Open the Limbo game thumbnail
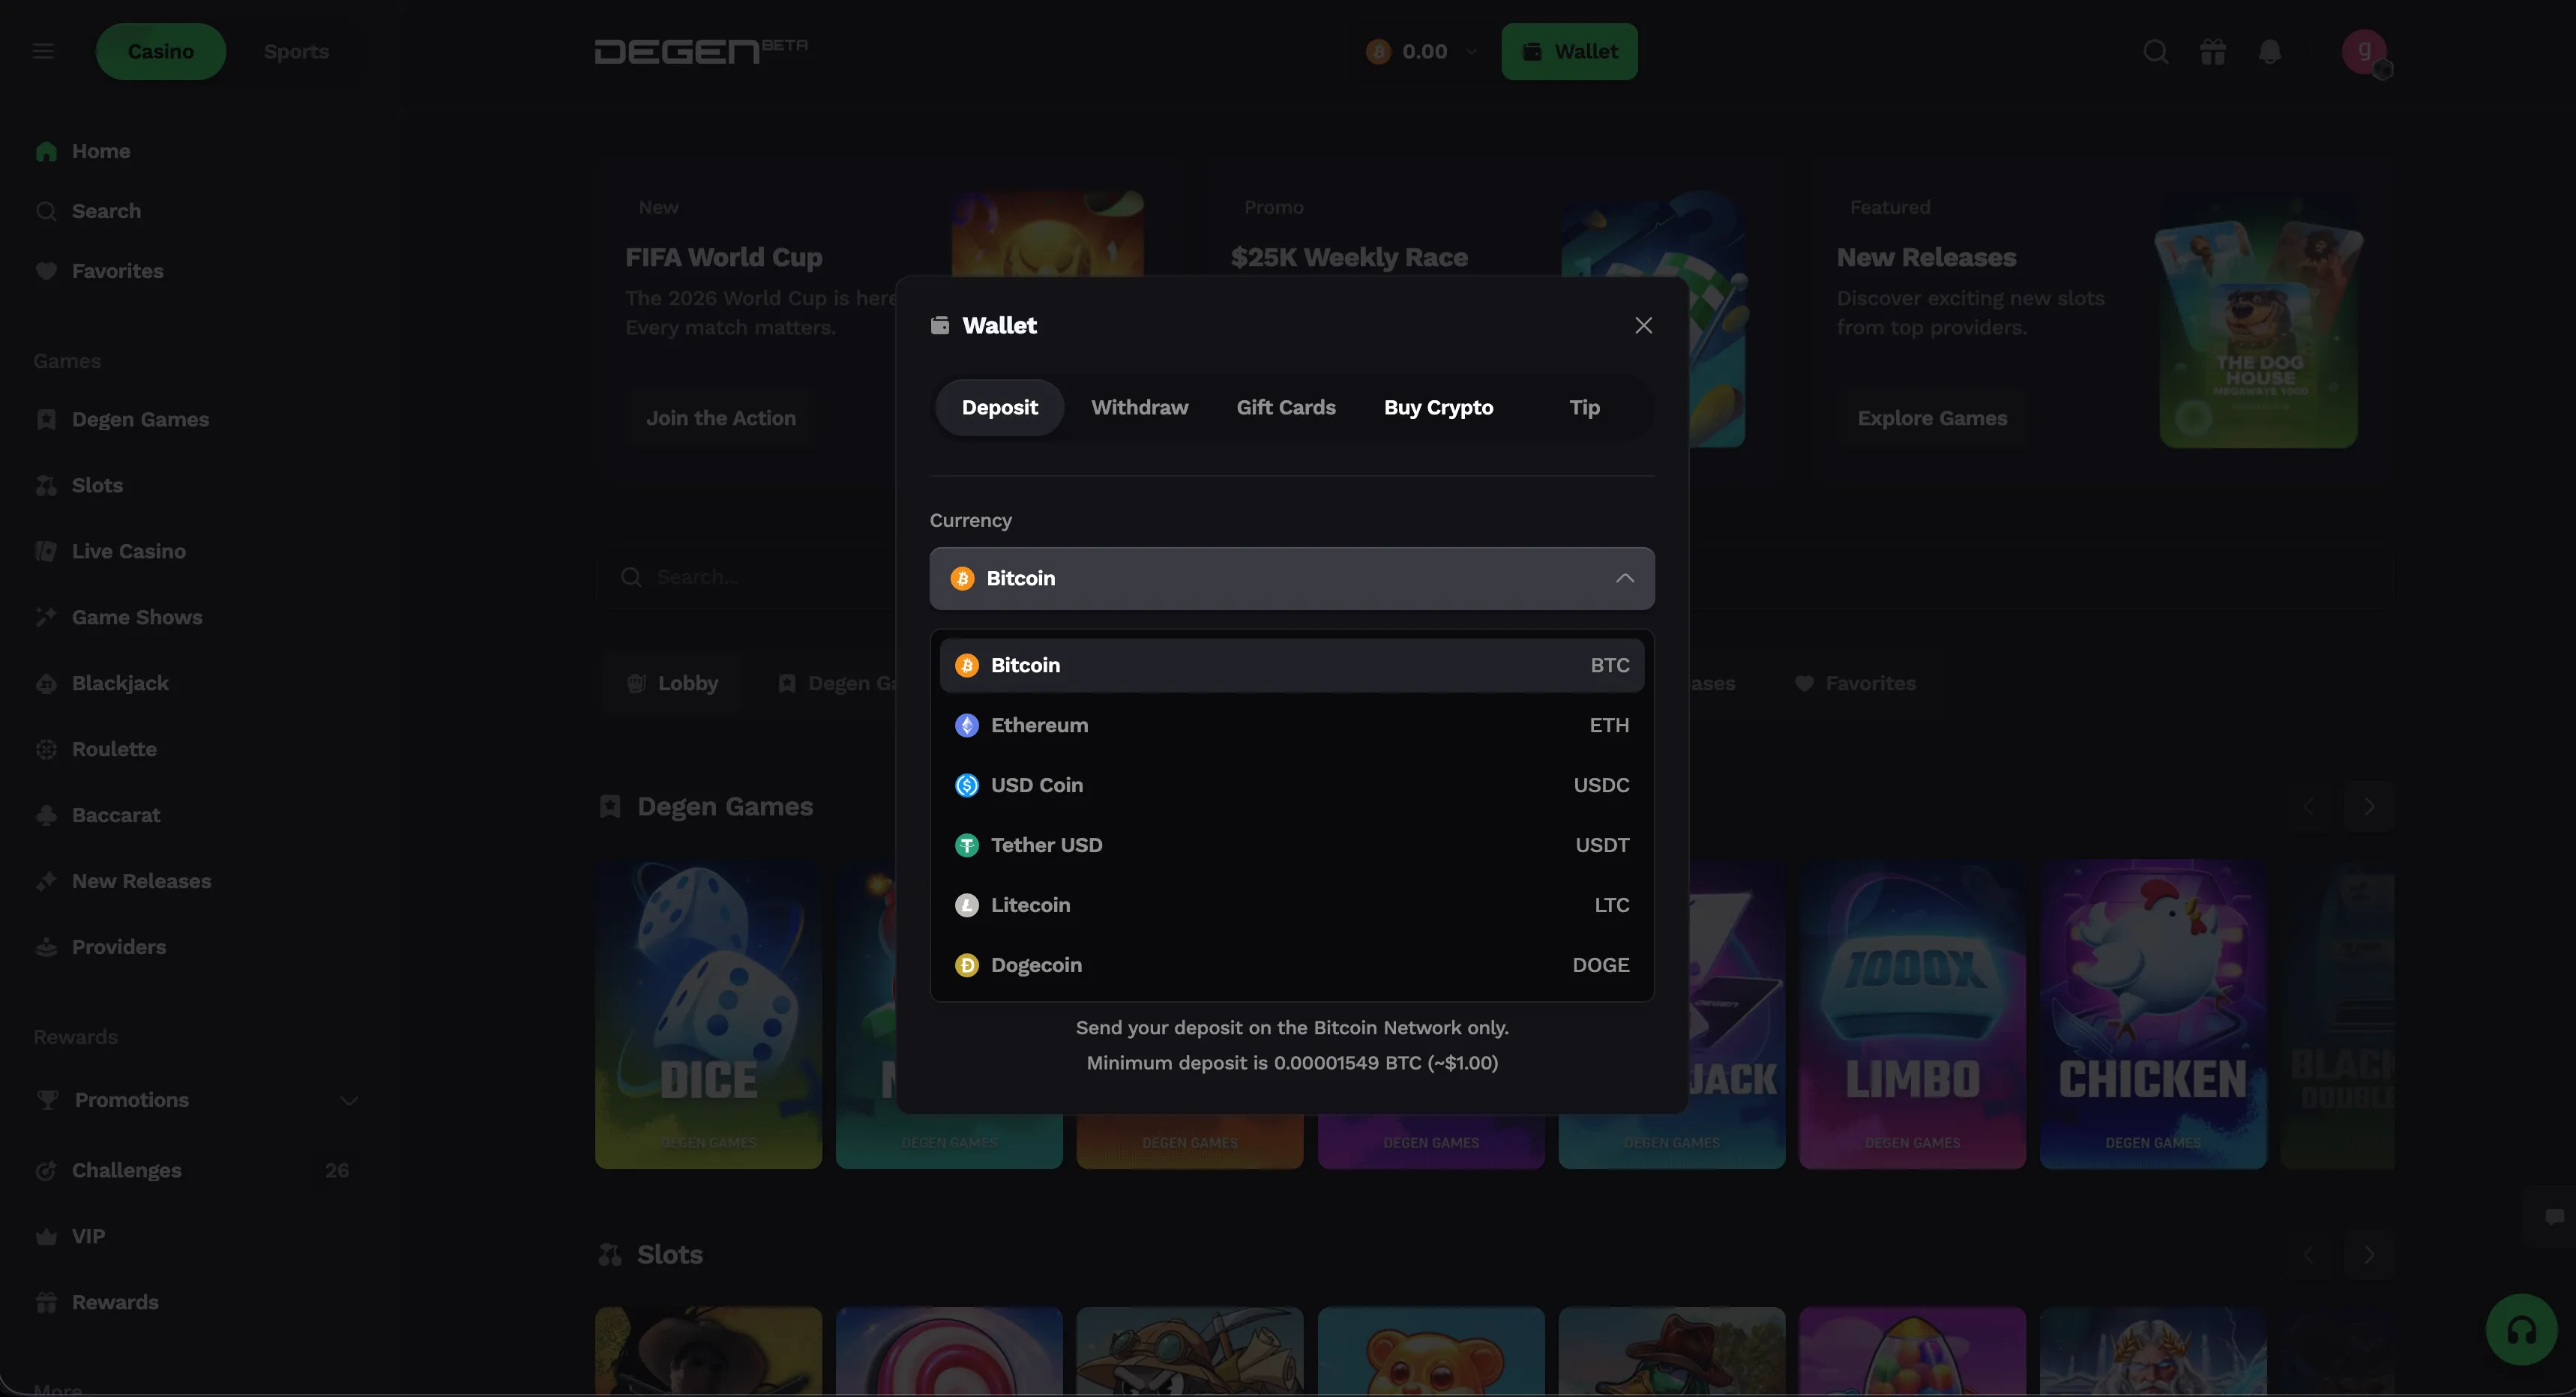 (1912, 1014)
